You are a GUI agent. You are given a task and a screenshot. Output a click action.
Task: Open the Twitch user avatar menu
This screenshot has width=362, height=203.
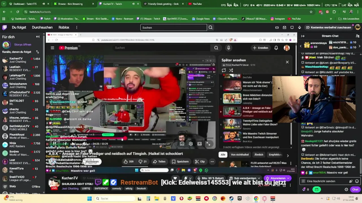[x=357, y=27]
